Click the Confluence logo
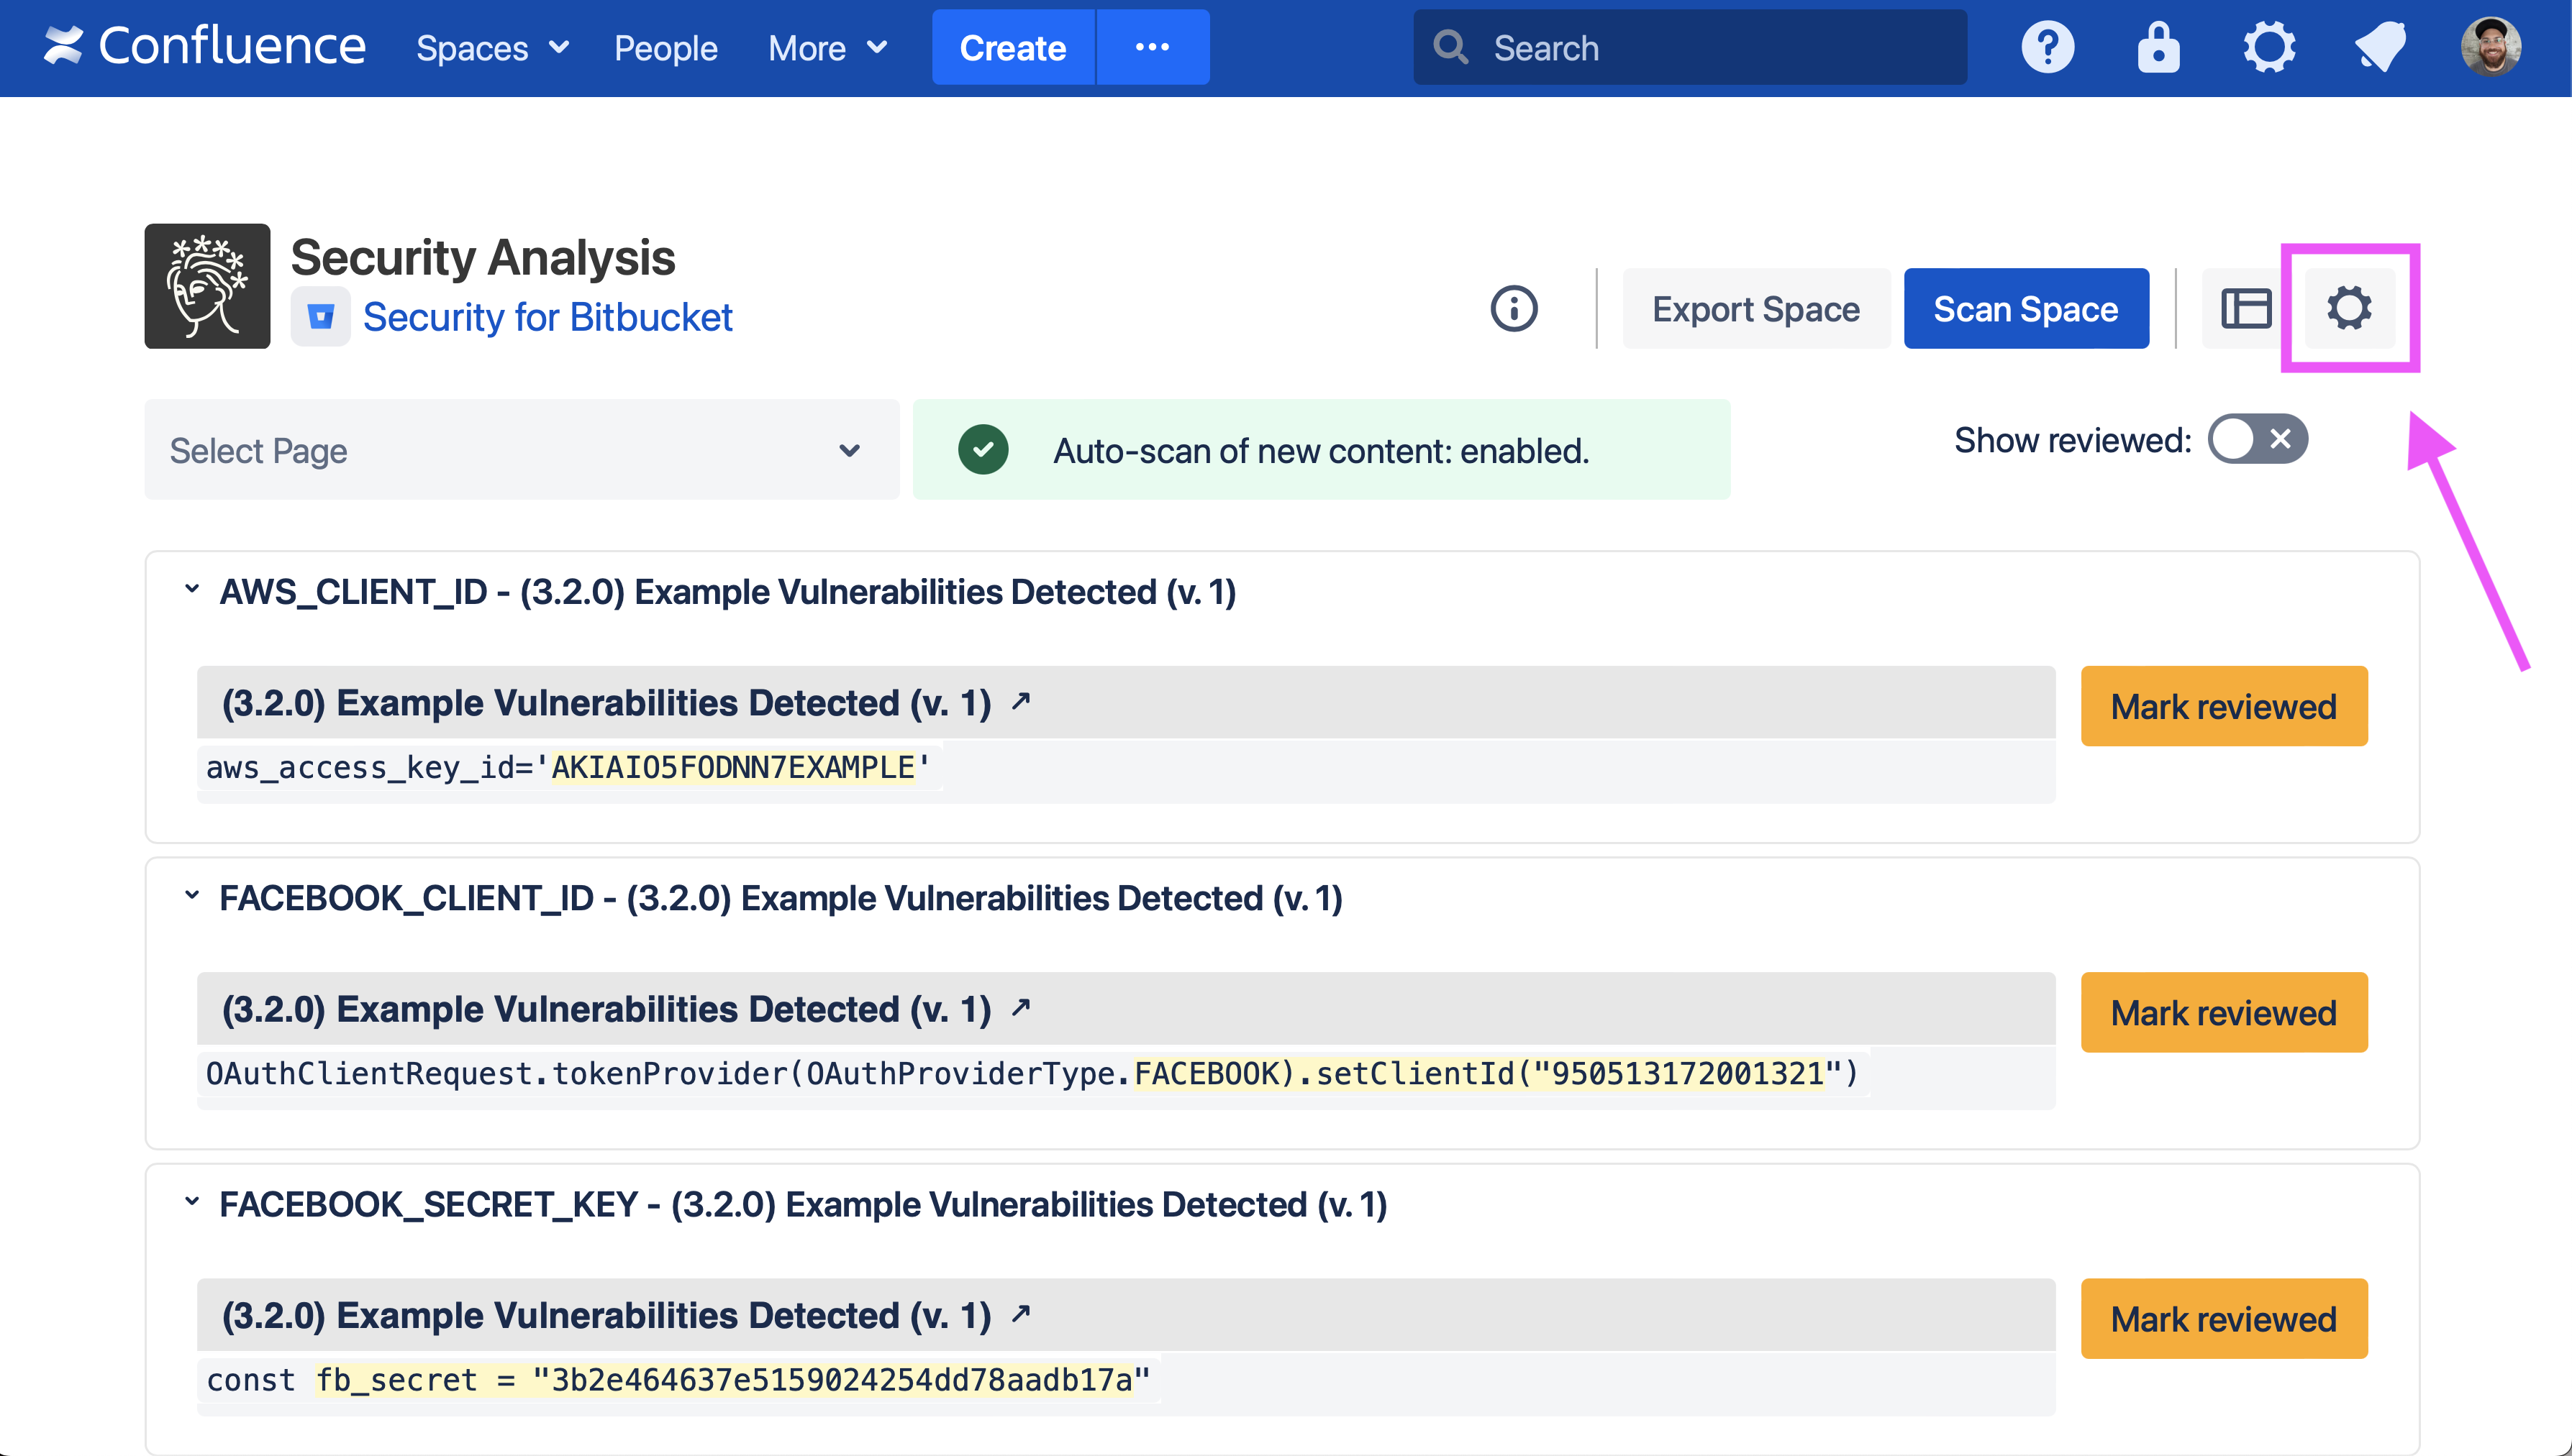 point(205,47)
